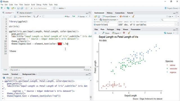Open the Session menu

(27, 5)
